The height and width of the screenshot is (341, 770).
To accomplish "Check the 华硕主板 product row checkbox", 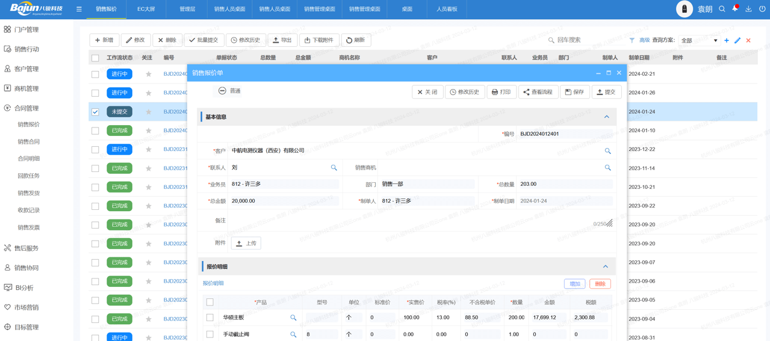I will tap(210, 318).
